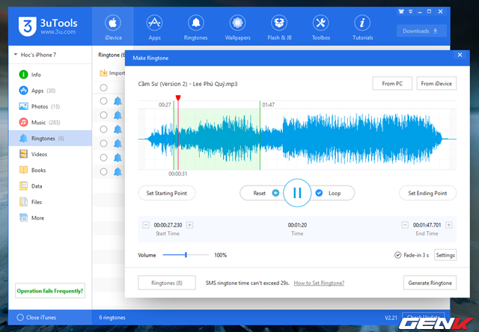The width and height of the screenshot is (479, 332).
Task: Open How to Set Ringtone? link
Action: pos(319,283)
